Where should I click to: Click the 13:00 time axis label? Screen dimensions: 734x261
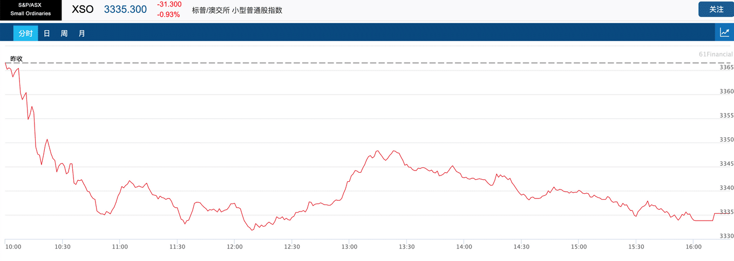pos(349,246)
